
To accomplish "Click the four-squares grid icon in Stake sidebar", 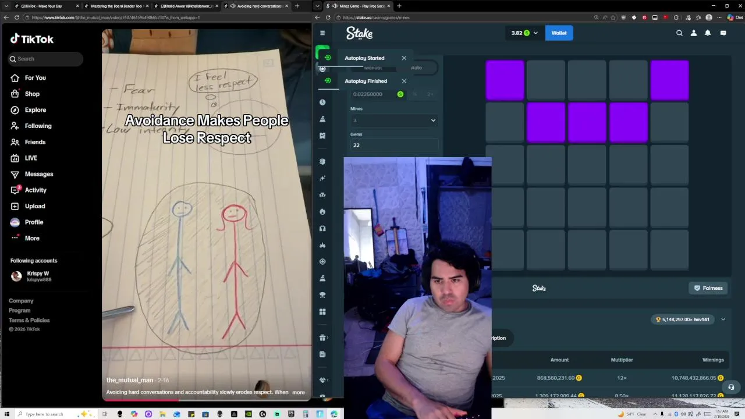I will (322, 312).
